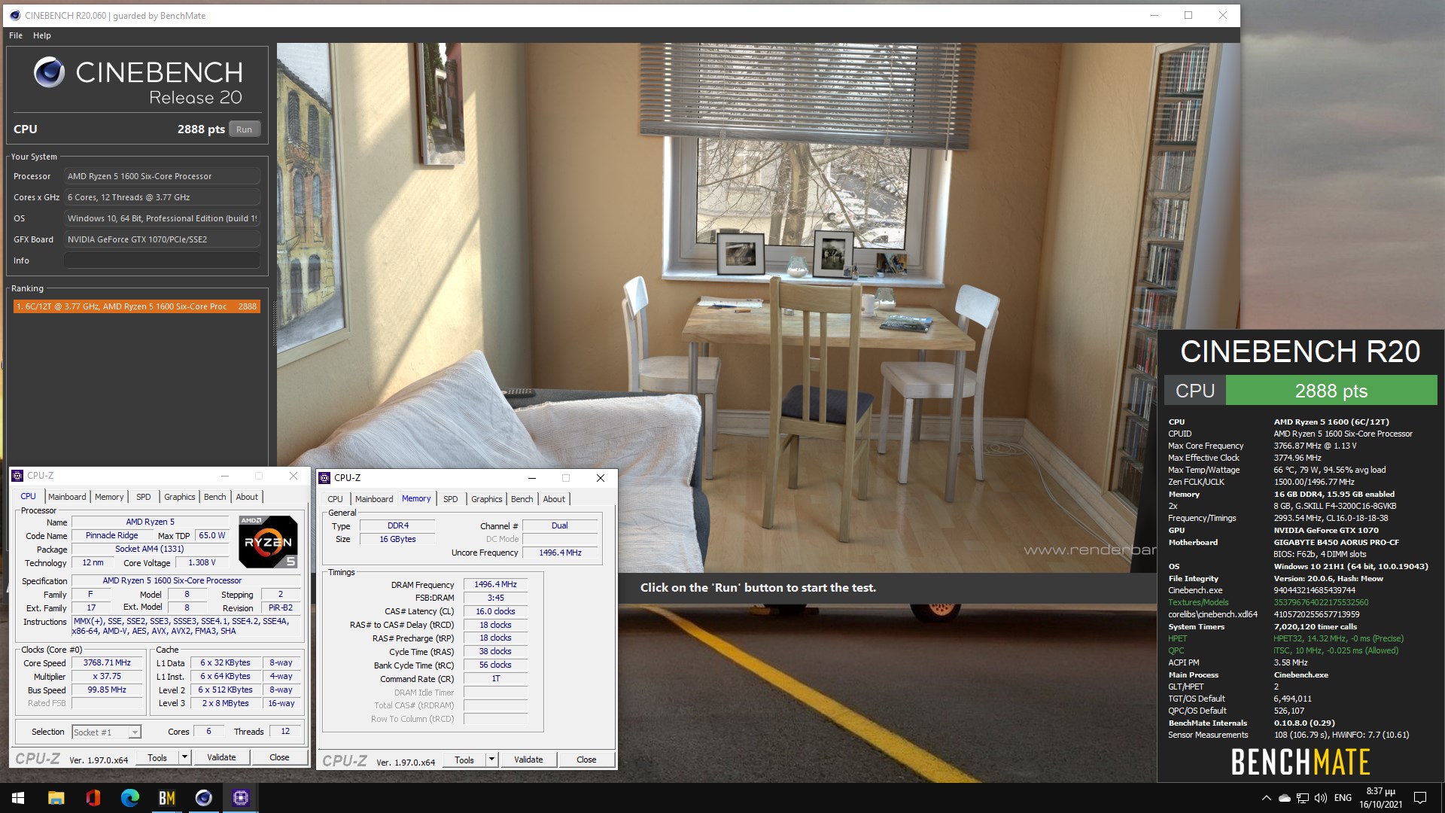Select the 6C/12T ranking entry

pos(136,306)
